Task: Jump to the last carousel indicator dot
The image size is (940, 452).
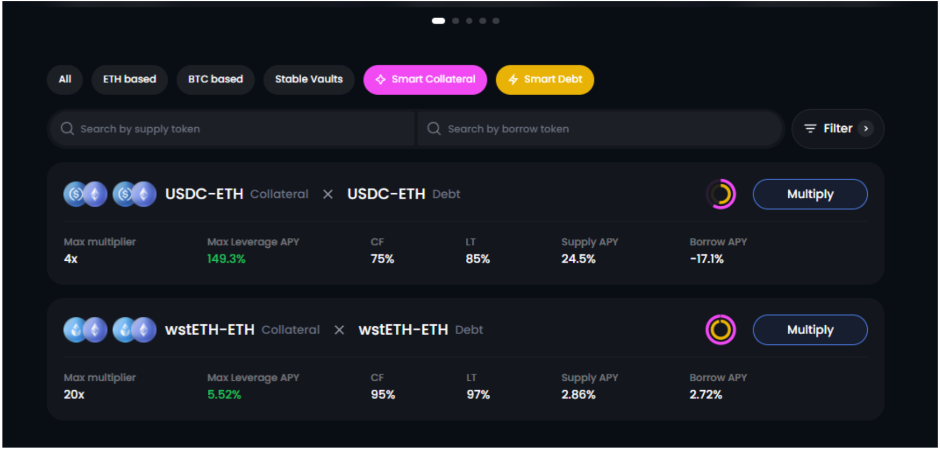Action: pyautogui.click(x=496, y=21)
